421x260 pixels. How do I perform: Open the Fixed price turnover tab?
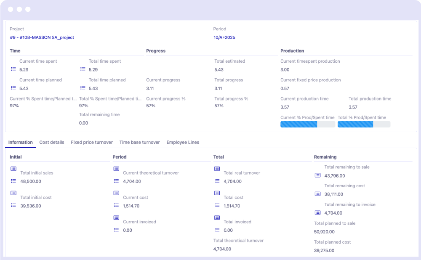(x=92, y=142)
